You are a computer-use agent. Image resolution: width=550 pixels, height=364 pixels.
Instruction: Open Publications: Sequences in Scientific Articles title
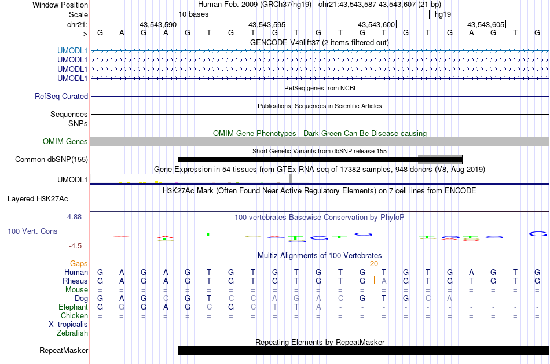(320, 106)
